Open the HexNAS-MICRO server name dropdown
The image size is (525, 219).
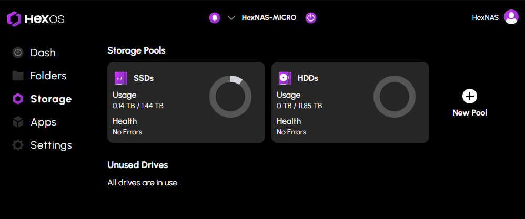pyautogui.click(x=269, y=18)
